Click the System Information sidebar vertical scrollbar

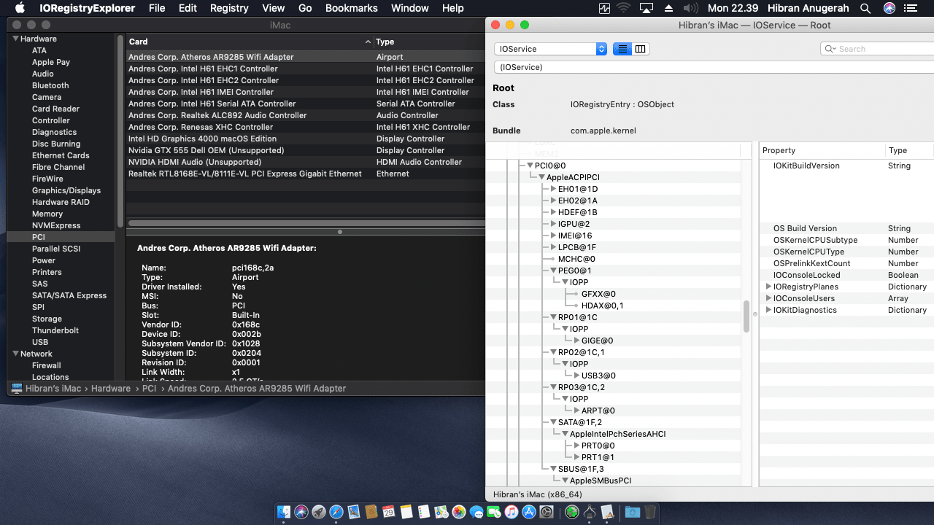[120, 131]
